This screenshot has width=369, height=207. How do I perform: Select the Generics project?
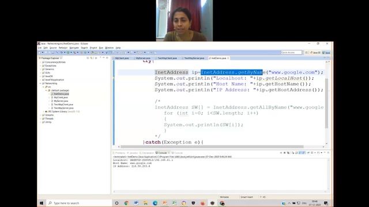click(x=50, y=69)
